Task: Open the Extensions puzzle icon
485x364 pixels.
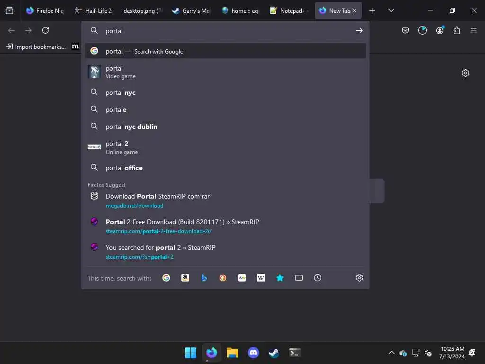Action: (457, 30)
